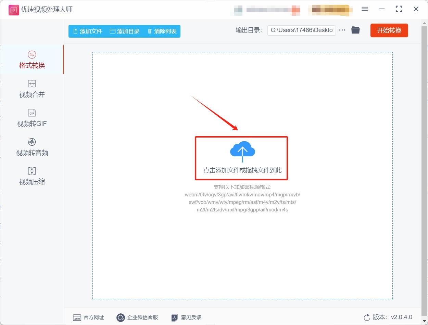Screen dimensions: 428x325
Task: Open enterprise WeChat customer service
Action: tap(137, 317)
